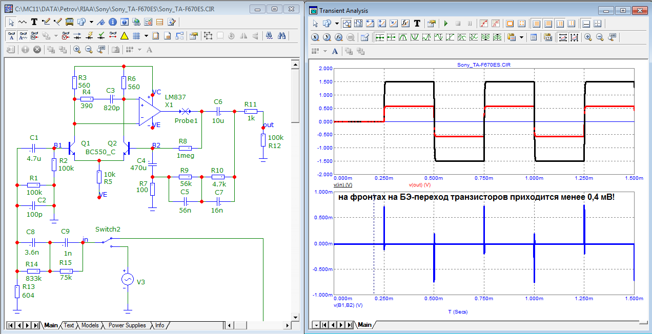Screen dimensions: 652x334
Task: Expand the grid options dropdown arrow
Action: [x=146, y=36]
